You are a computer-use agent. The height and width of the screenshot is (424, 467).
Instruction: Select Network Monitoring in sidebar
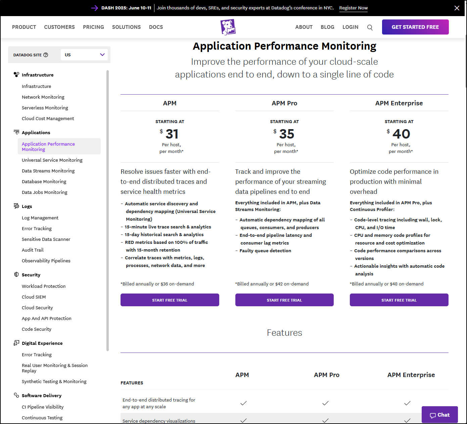point(43,97)
